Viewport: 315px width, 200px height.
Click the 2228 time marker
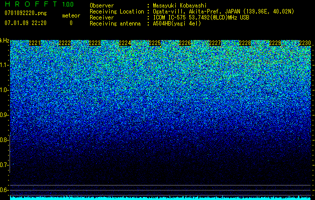pyautogui.click(x=245, y=43)
